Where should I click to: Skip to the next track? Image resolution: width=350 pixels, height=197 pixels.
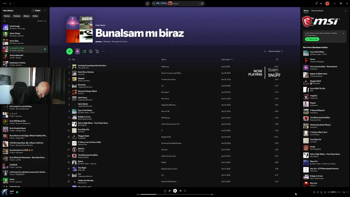pyautogui.click(x=180, y=191)
